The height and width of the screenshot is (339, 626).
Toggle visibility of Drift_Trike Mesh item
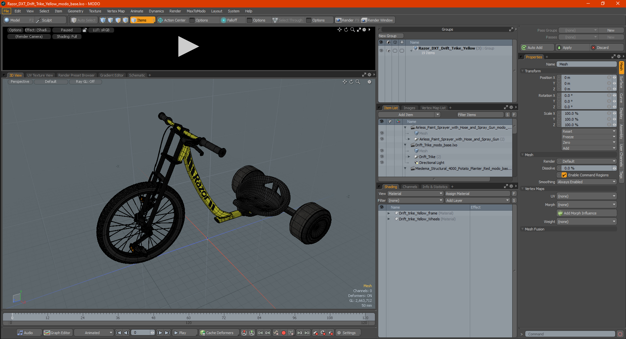coord(382,151)
